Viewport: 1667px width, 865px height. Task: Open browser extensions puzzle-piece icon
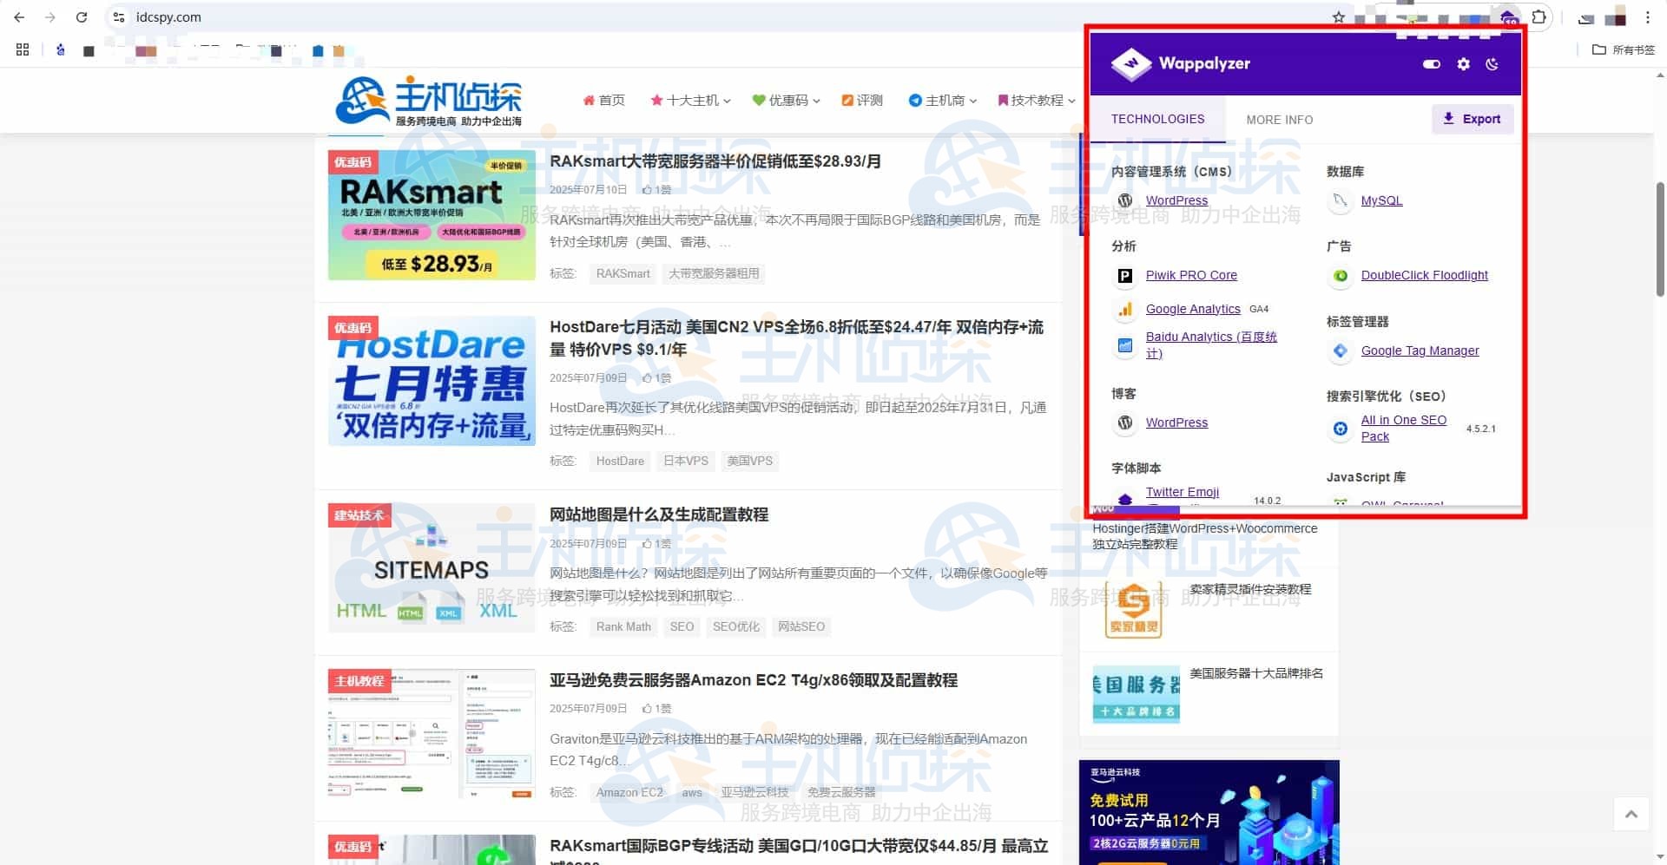point(1539,16)
